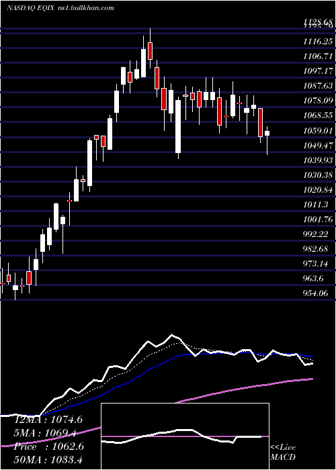The width and height of the screenshot is (336, 470).
Task: Click the 12MA : 1074.6 readout
Action: (x=48, y=420)
